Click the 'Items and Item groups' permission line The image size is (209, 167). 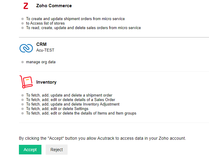pos(81,113)
